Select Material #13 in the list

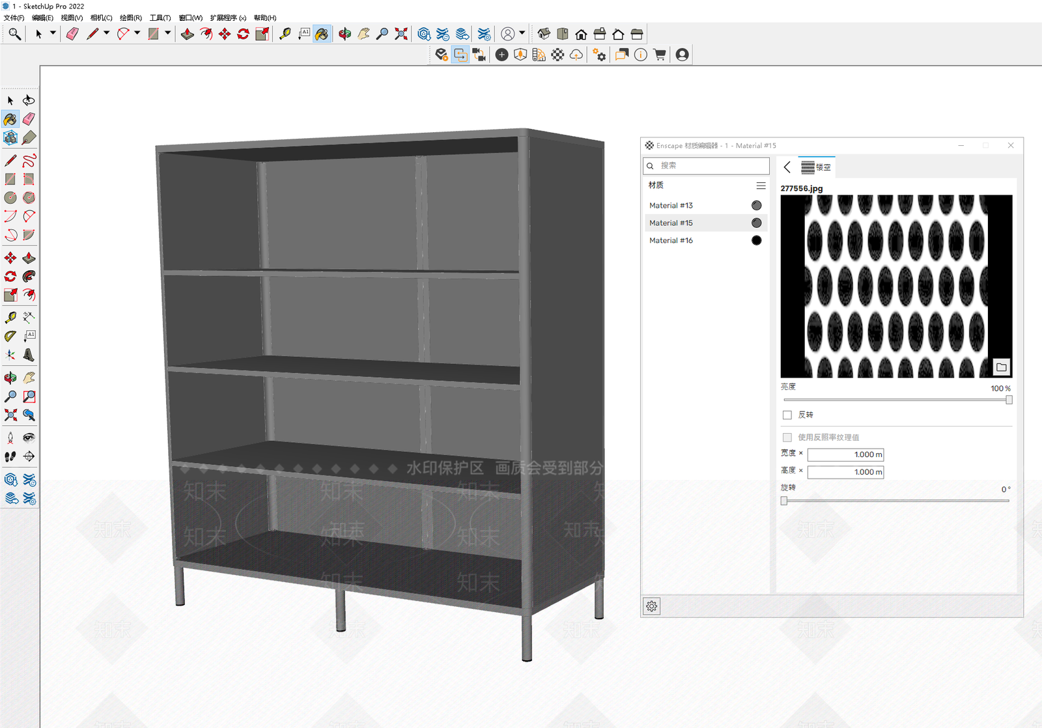click(x=705, y=205)
